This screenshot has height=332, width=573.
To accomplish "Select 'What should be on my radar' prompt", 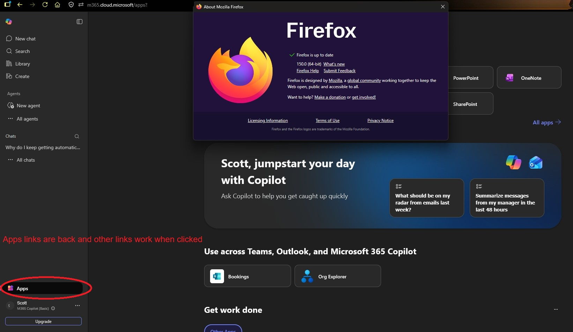I will tap(427, 198).
